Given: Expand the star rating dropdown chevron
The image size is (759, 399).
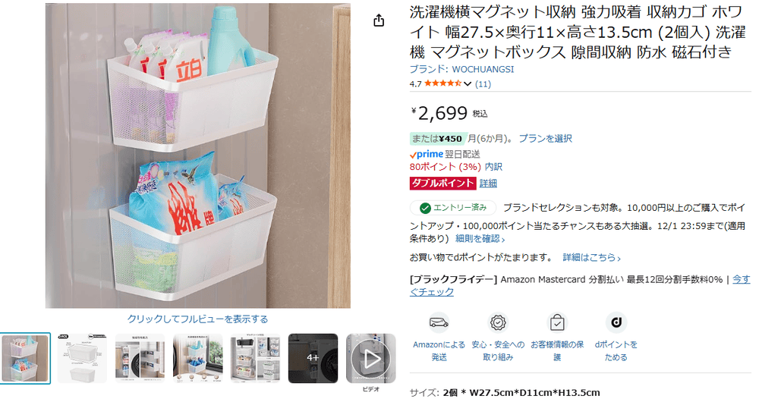Looking at the screenshot, I should [467, 83].
